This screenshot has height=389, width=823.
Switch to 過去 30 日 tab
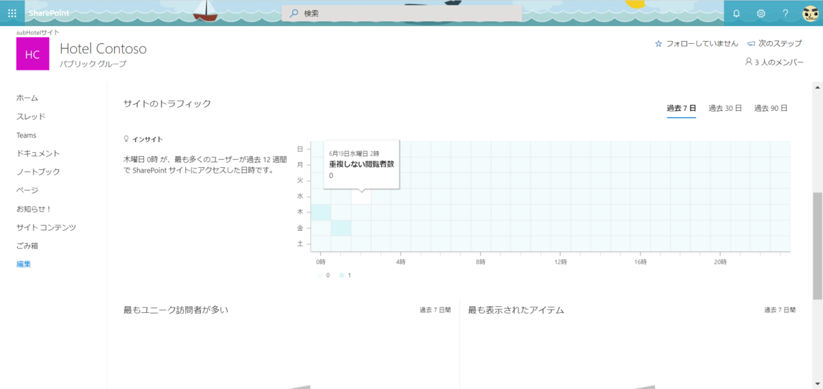(725, 108)
